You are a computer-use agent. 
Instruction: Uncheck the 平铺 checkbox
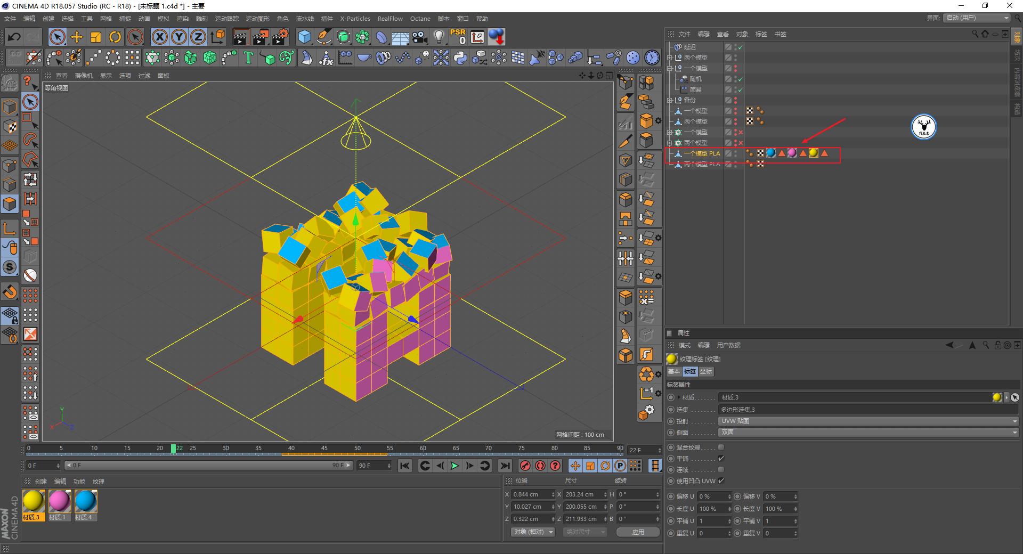pos(721,459)
